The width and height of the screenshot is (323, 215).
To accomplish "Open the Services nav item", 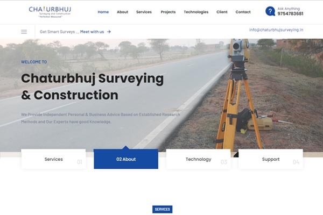I will click(144, 12).
